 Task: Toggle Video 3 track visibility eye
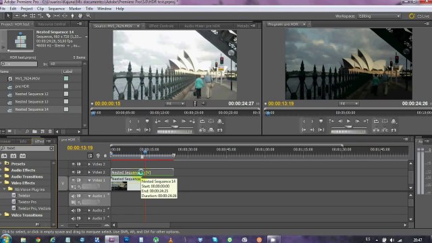click(74, 164)
